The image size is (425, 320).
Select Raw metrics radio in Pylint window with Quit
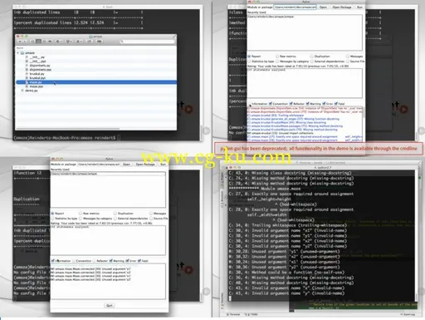[x=81, y=214]
